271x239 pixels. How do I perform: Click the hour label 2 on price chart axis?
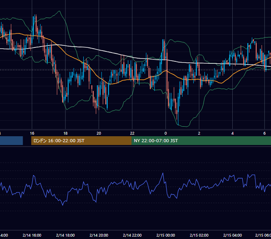click(x=199, y=133)
